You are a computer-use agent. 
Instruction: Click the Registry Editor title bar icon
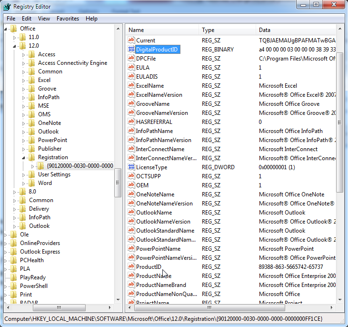7,7
